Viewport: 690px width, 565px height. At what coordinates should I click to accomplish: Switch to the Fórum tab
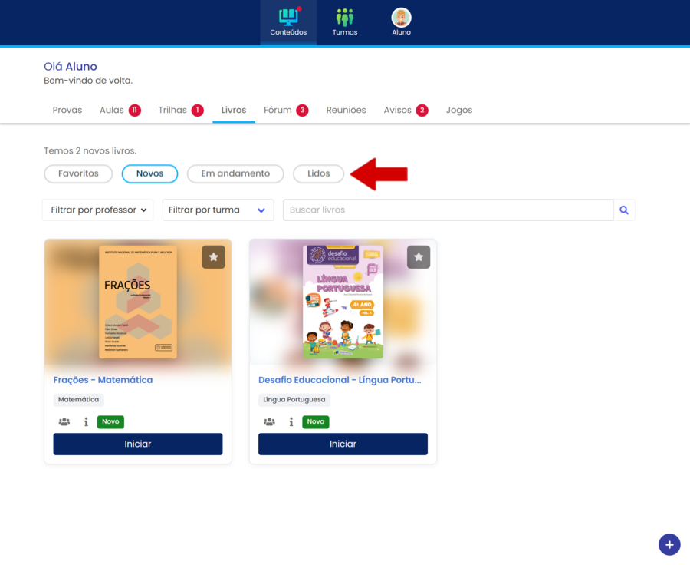click(x=278, y=111)
